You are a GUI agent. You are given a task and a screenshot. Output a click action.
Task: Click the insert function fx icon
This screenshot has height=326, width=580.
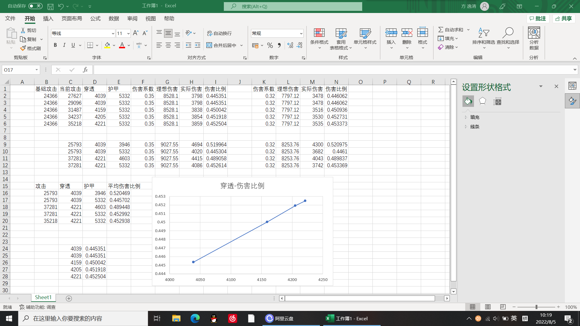click(x=85, y=70)
